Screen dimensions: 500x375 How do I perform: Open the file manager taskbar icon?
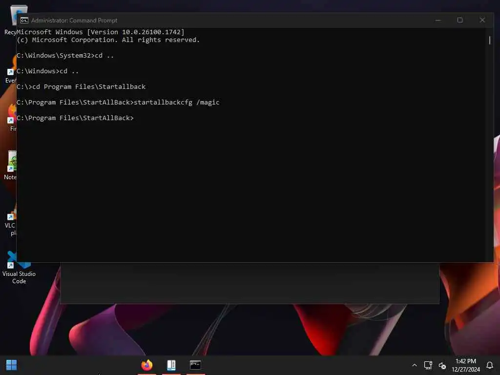click(x=171, y=365)
